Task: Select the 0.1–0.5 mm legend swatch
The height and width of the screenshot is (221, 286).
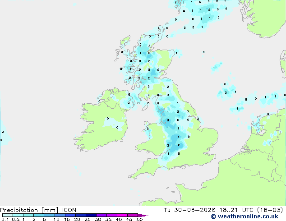Action: click(8, 215)
